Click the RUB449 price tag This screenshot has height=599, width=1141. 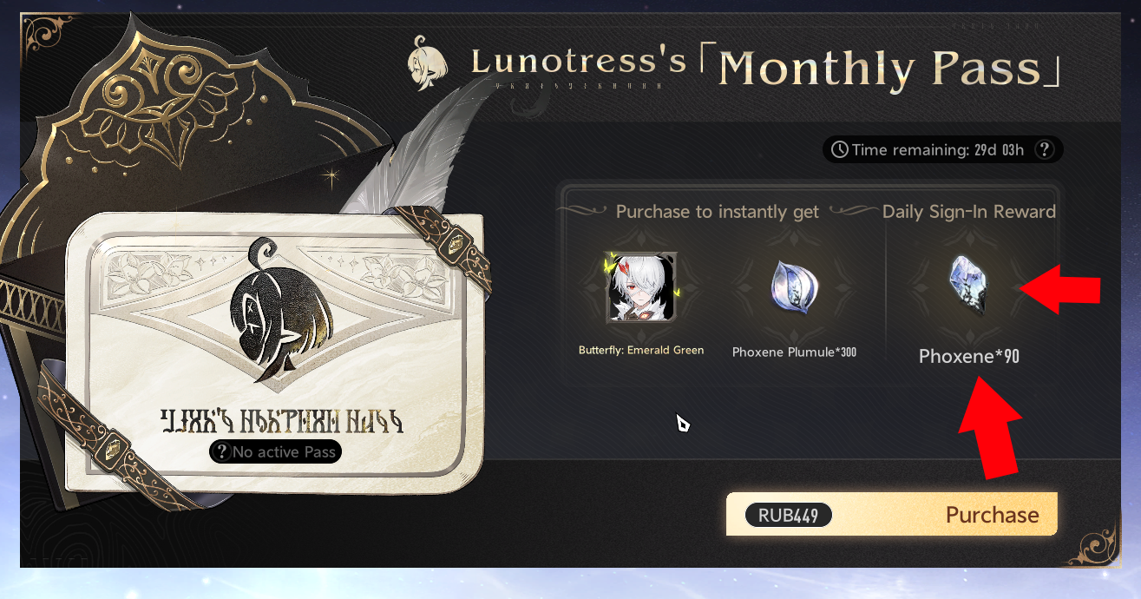point(788,515)
